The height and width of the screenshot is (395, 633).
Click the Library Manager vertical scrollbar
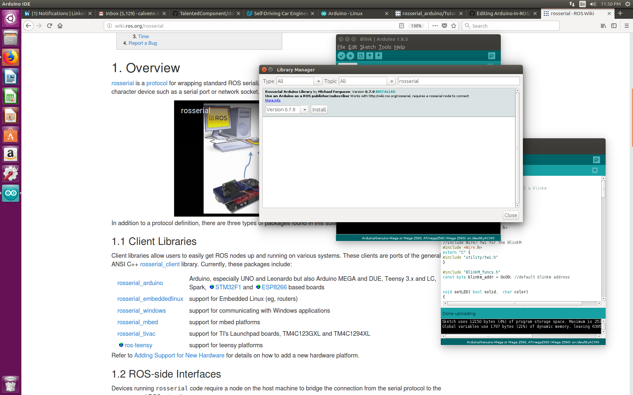coord(517,148)
